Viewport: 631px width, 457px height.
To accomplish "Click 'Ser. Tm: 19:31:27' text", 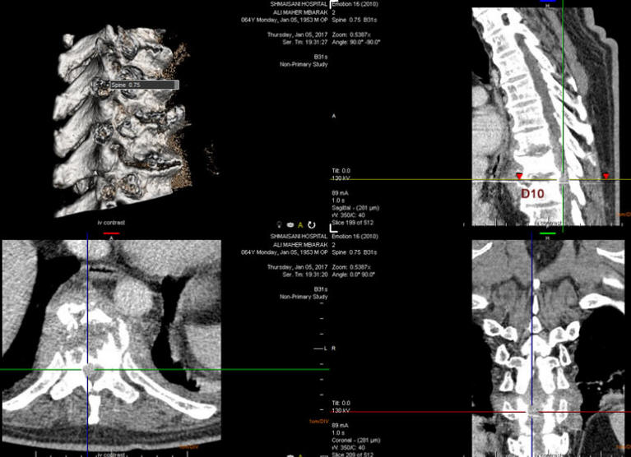I will [304, 42].
